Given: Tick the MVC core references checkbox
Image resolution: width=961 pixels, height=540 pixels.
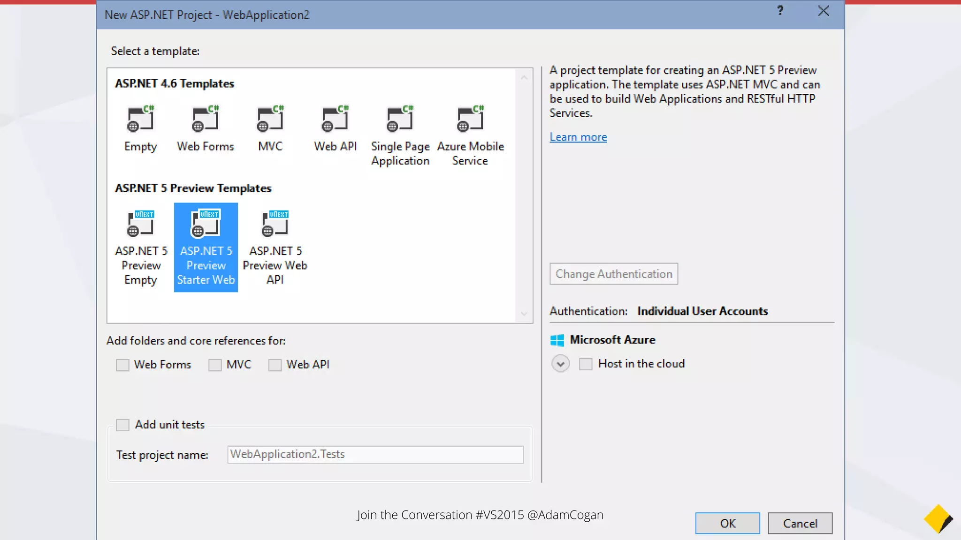Looking at the screenshot, I should click(x=215, y=365).
